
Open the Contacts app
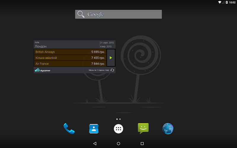[x=94, y=129]
